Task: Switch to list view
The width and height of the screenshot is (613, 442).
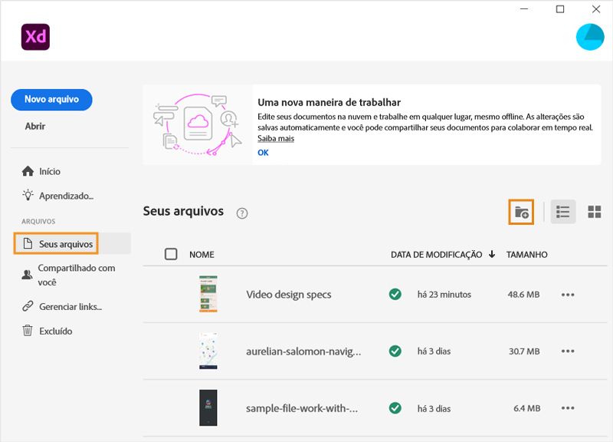Action: [563, 212]
